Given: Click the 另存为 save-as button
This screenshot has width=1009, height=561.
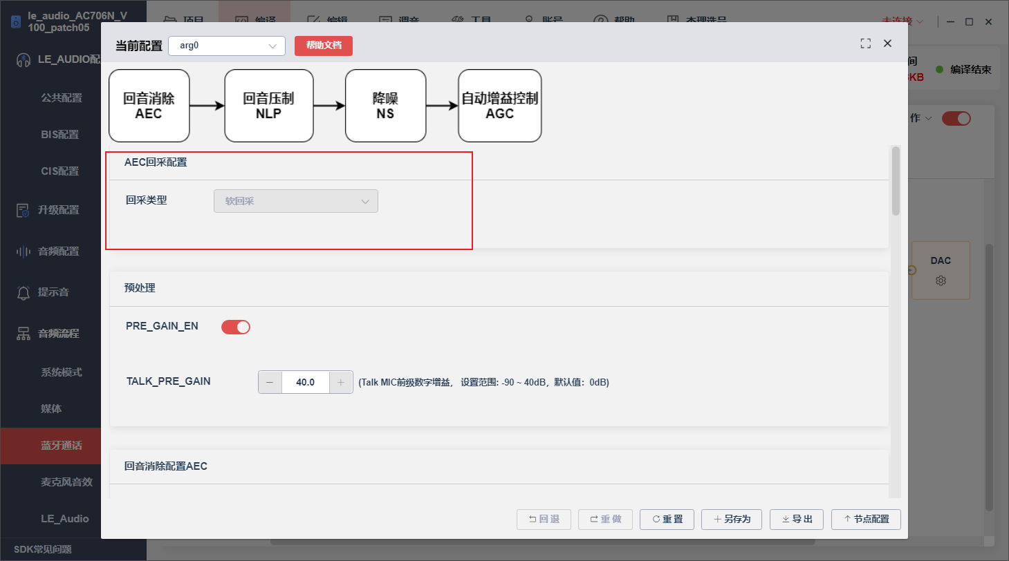Looking at the screenshot, I should [732, 520].
